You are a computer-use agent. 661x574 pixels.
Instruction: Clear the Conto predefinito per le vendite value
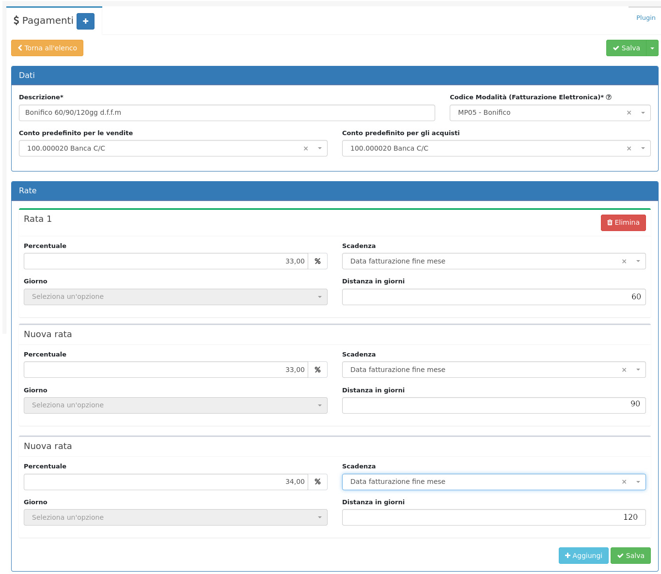(x=306, y=149)
